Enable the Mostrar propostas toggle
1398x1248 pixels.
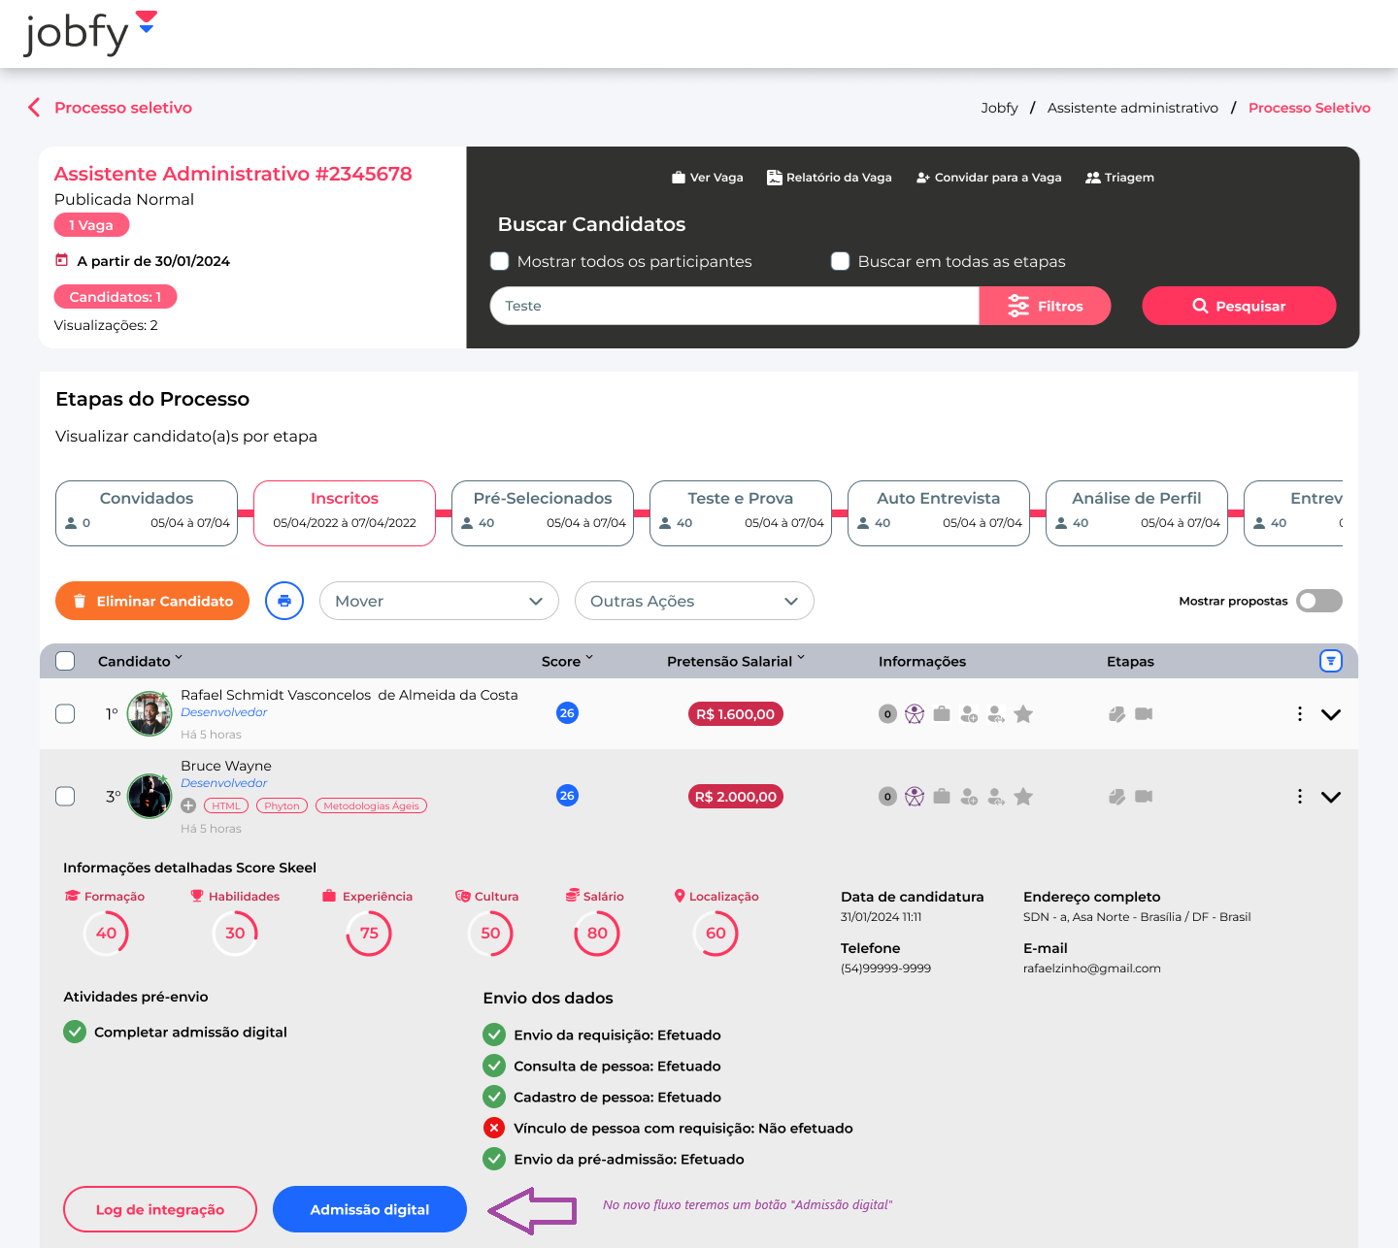click(1319, 601)
